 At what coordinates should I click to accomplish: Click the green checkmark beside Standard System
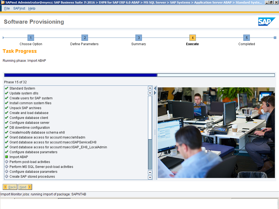tap(7, 88)
